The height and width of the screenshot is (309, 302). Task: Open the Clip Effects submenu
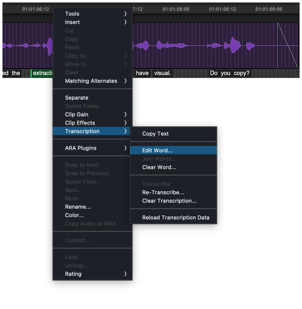pos(80,123)
